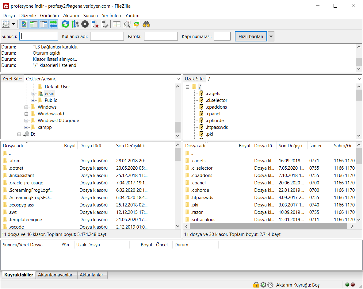This screenshot has width=363, height=289.
Task: Click the message log scrollbar thumb
Action: tap(359, 62)
